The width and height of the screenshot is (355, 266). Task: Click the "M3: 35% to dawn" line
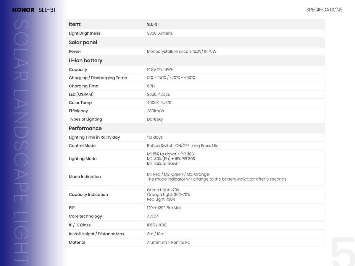[163, 163]
